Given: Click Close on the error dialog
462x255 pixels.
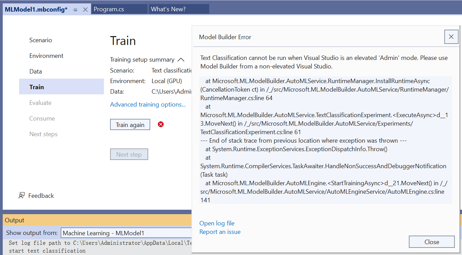Looking at the screenshot, I should (x=431, y=242).
